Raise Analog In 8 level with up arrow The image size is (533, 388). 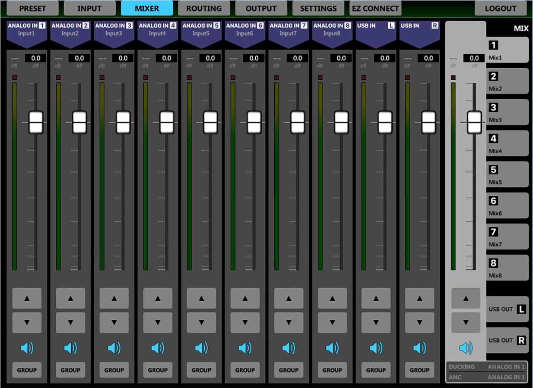pos(332,298)
